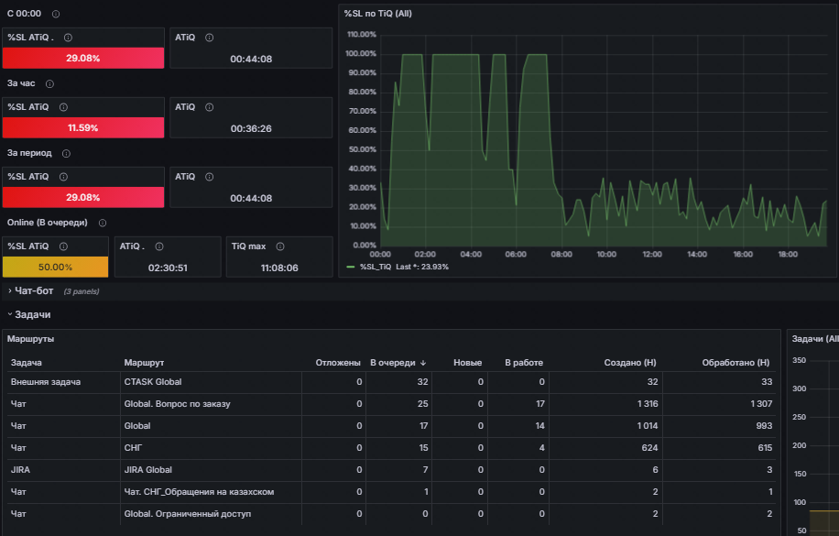Collapse the Задачи row

coord(32,314)
